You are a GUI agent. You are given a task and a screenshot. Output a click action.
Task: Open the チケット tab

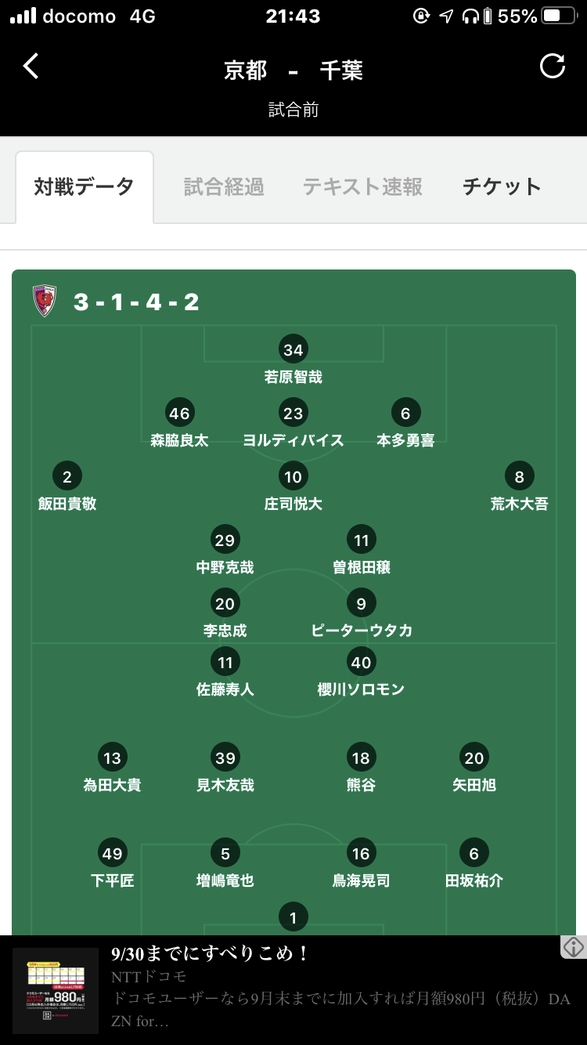(x=502, y=187)
